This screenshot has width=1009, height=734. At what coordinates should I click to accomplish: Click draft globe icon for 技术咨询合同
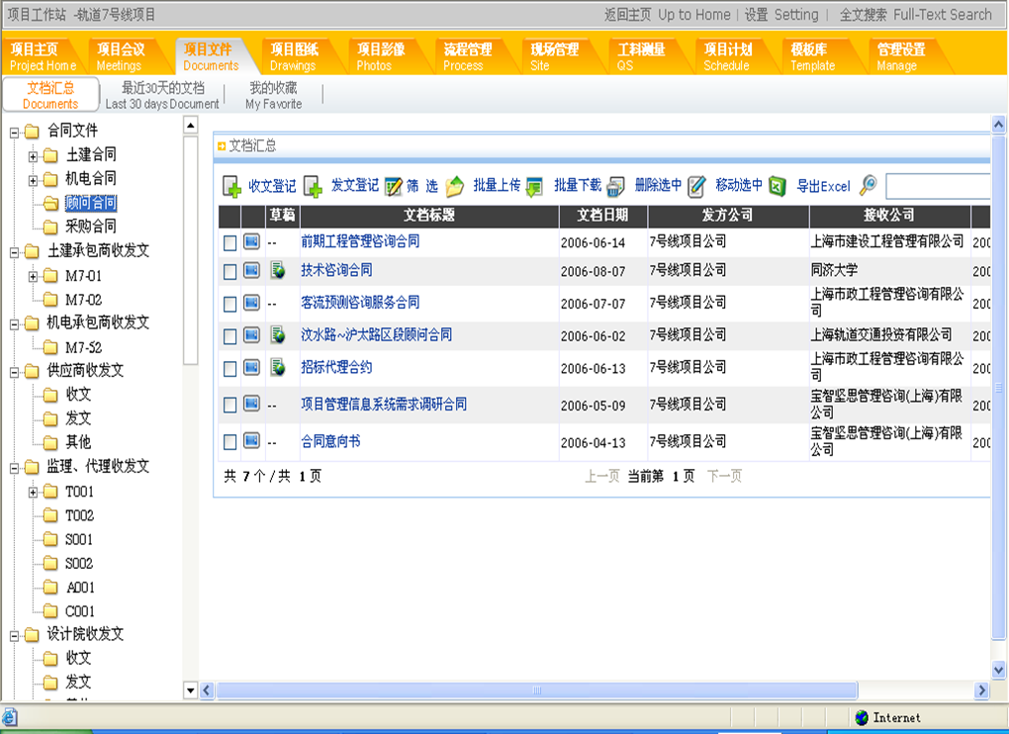[x=277, y=270]
